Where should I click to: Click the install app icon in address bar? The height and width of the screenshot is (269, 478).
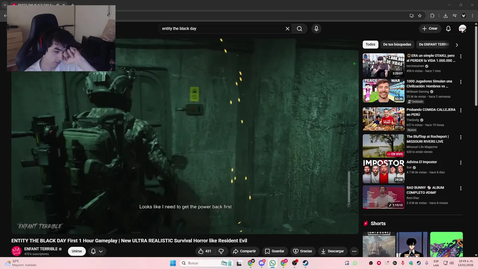412,16
